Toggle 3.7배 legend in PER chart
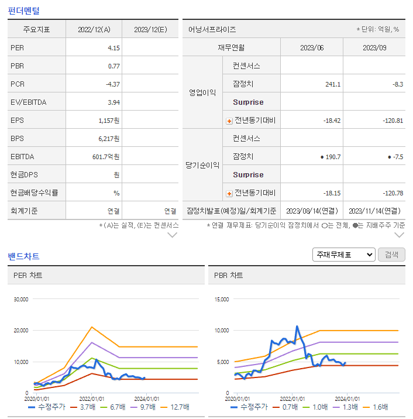This screenshot has width=413, height=419. coord(83,407)
